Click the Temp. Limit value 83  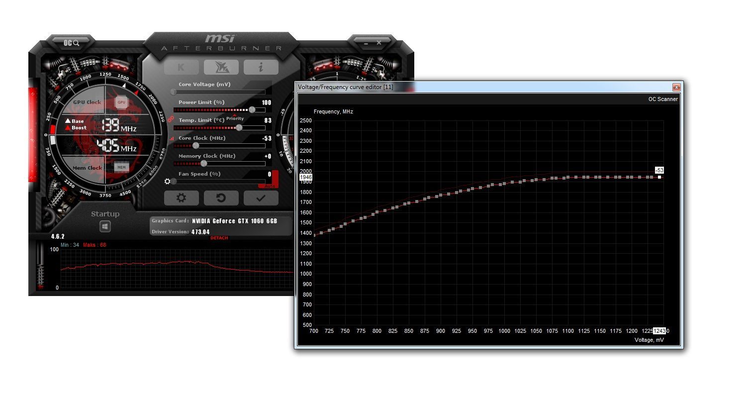coord(268,120)
